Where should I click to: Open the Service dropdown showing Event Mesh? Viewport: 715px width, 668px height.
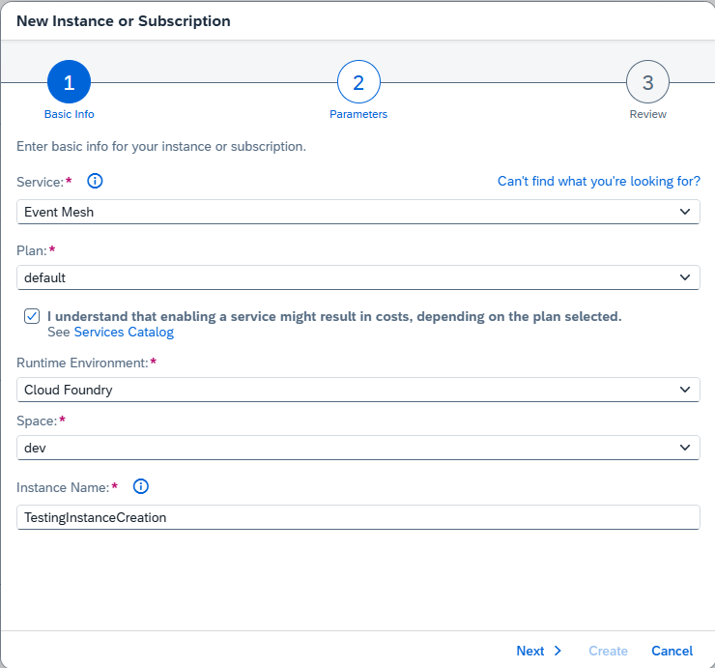[x=357, y=212]
